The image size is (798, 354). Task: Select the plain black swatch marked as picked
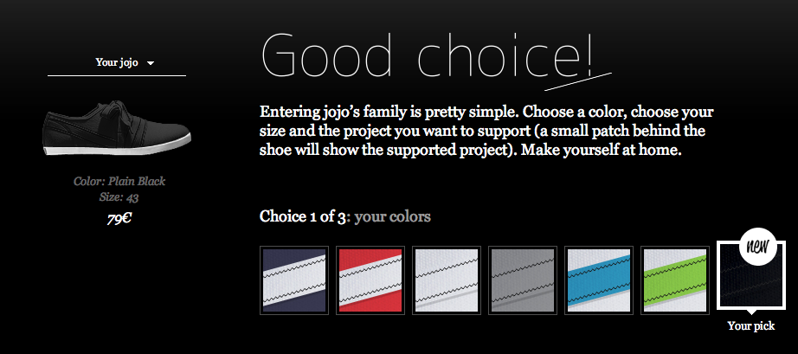[751, 275]
